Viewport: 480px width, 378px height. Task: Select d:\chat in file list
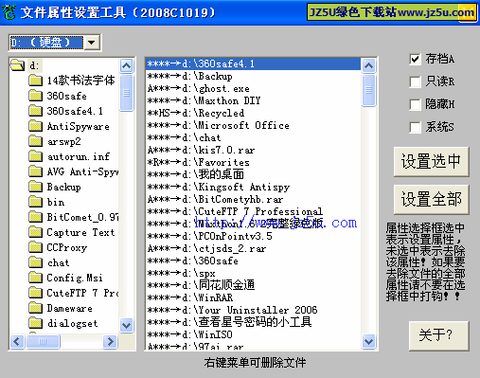[253, 137]
